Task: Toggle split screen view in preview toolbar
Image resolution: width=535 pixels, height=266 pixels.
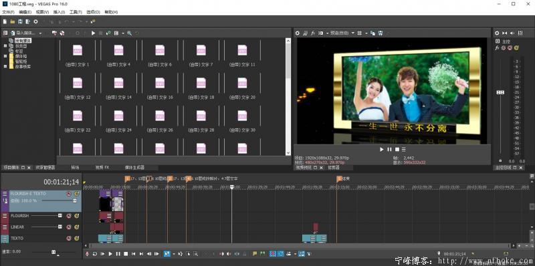Action: (x=320, y=33)
